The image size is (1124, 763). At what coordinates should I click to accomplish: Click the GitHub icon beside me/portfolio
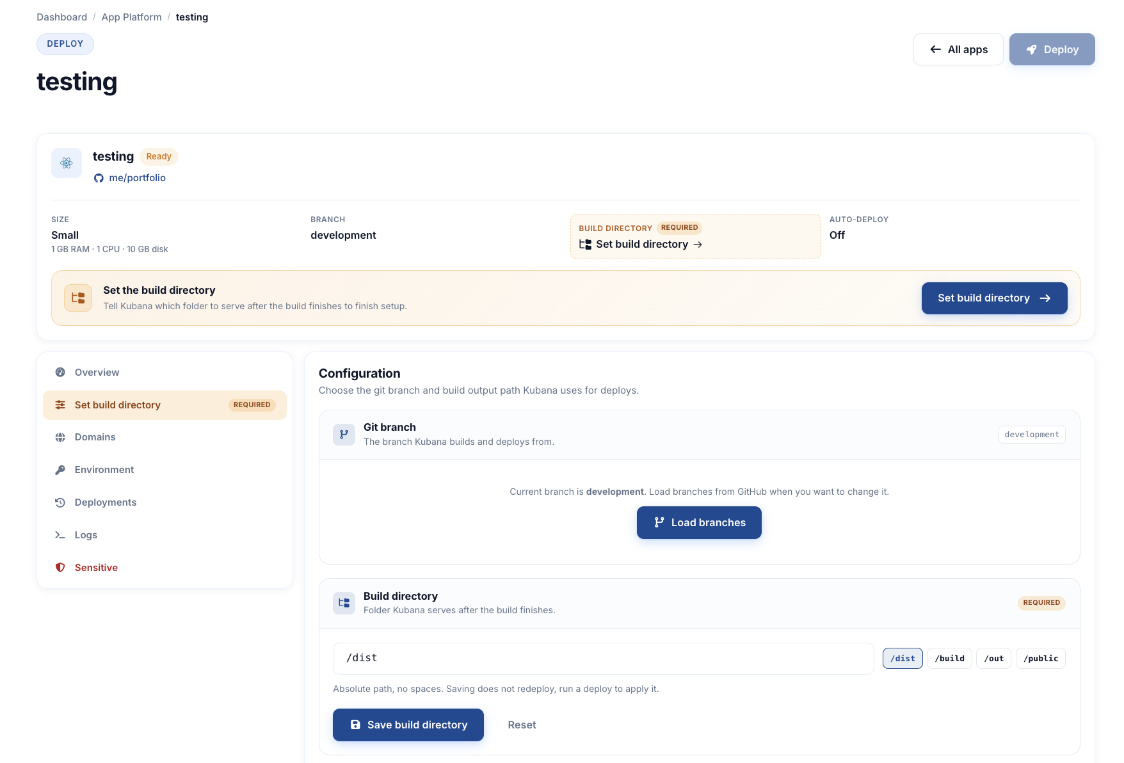(x=99, y=178)
